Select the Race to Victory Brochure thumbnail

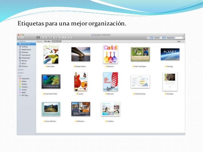110,82
